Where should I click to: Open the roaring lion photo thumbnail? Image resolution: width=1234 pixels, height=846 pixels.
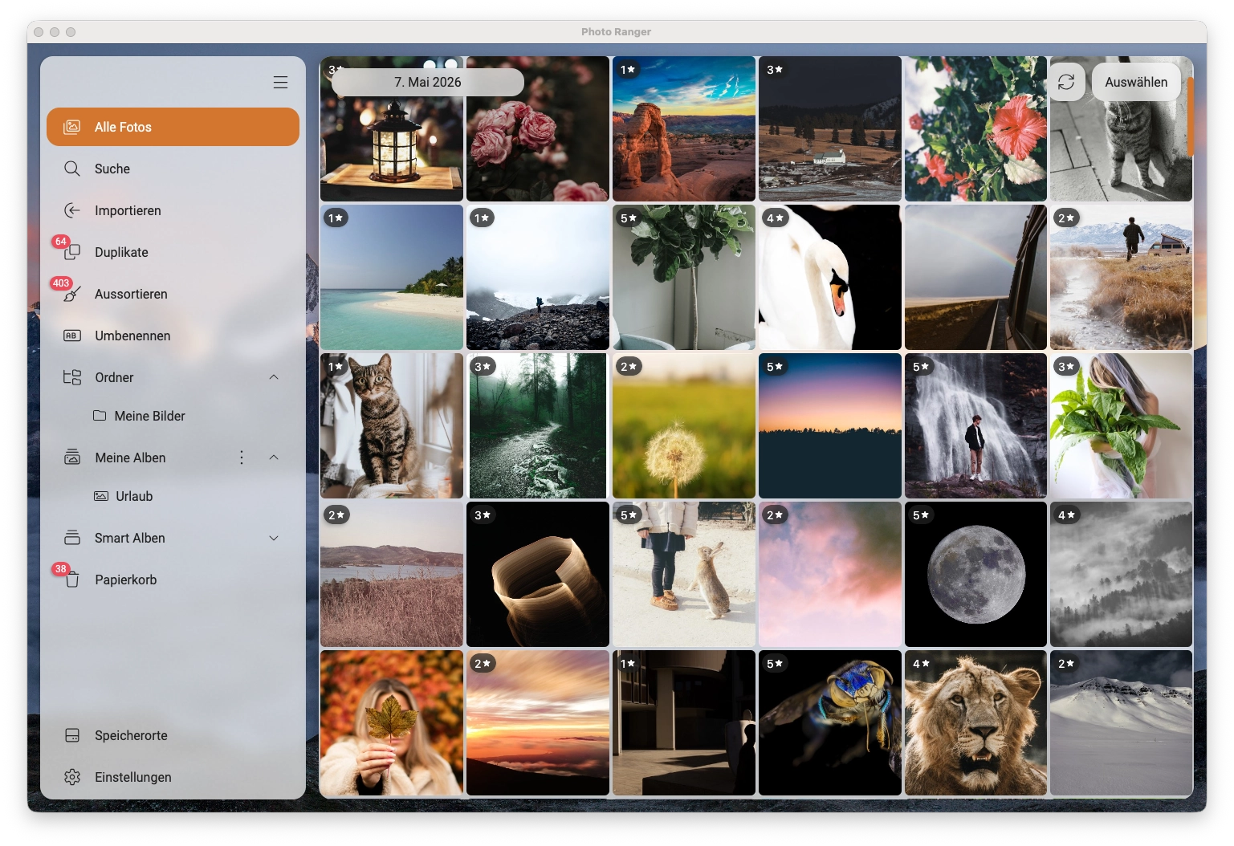[x=975, y=722]
